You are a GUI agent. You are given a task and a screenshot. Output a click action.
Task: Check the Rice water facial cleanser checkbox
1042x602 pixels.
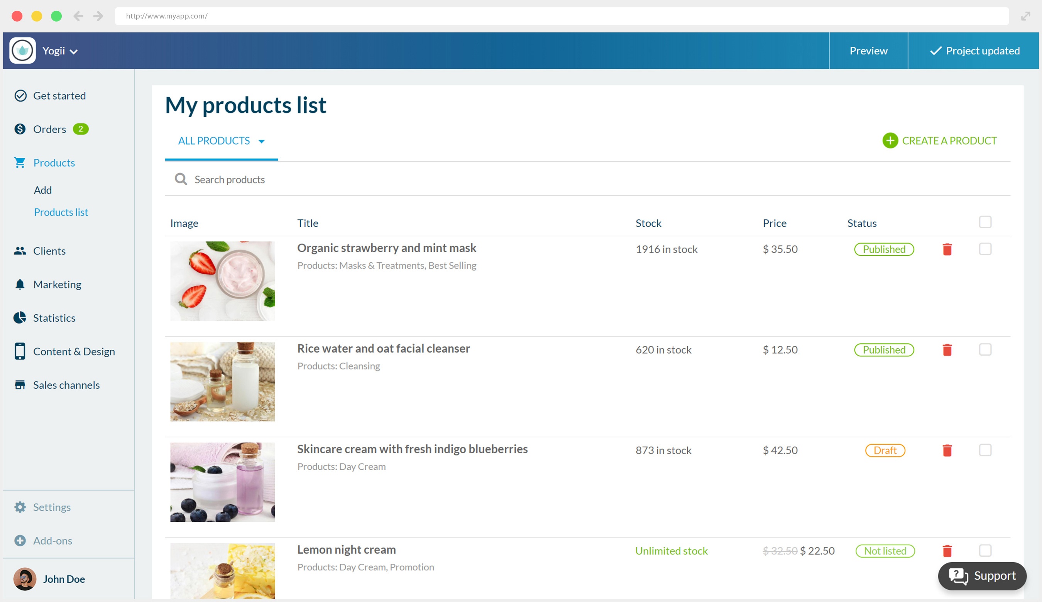coord(985,350)
